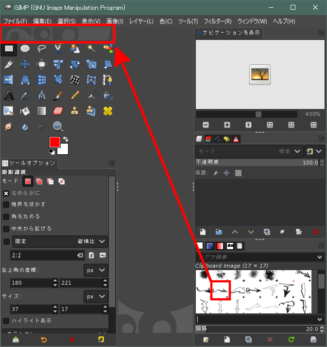Switch to the Channels tab in layers dock
327x347 pixels.
tap(208, 139)
